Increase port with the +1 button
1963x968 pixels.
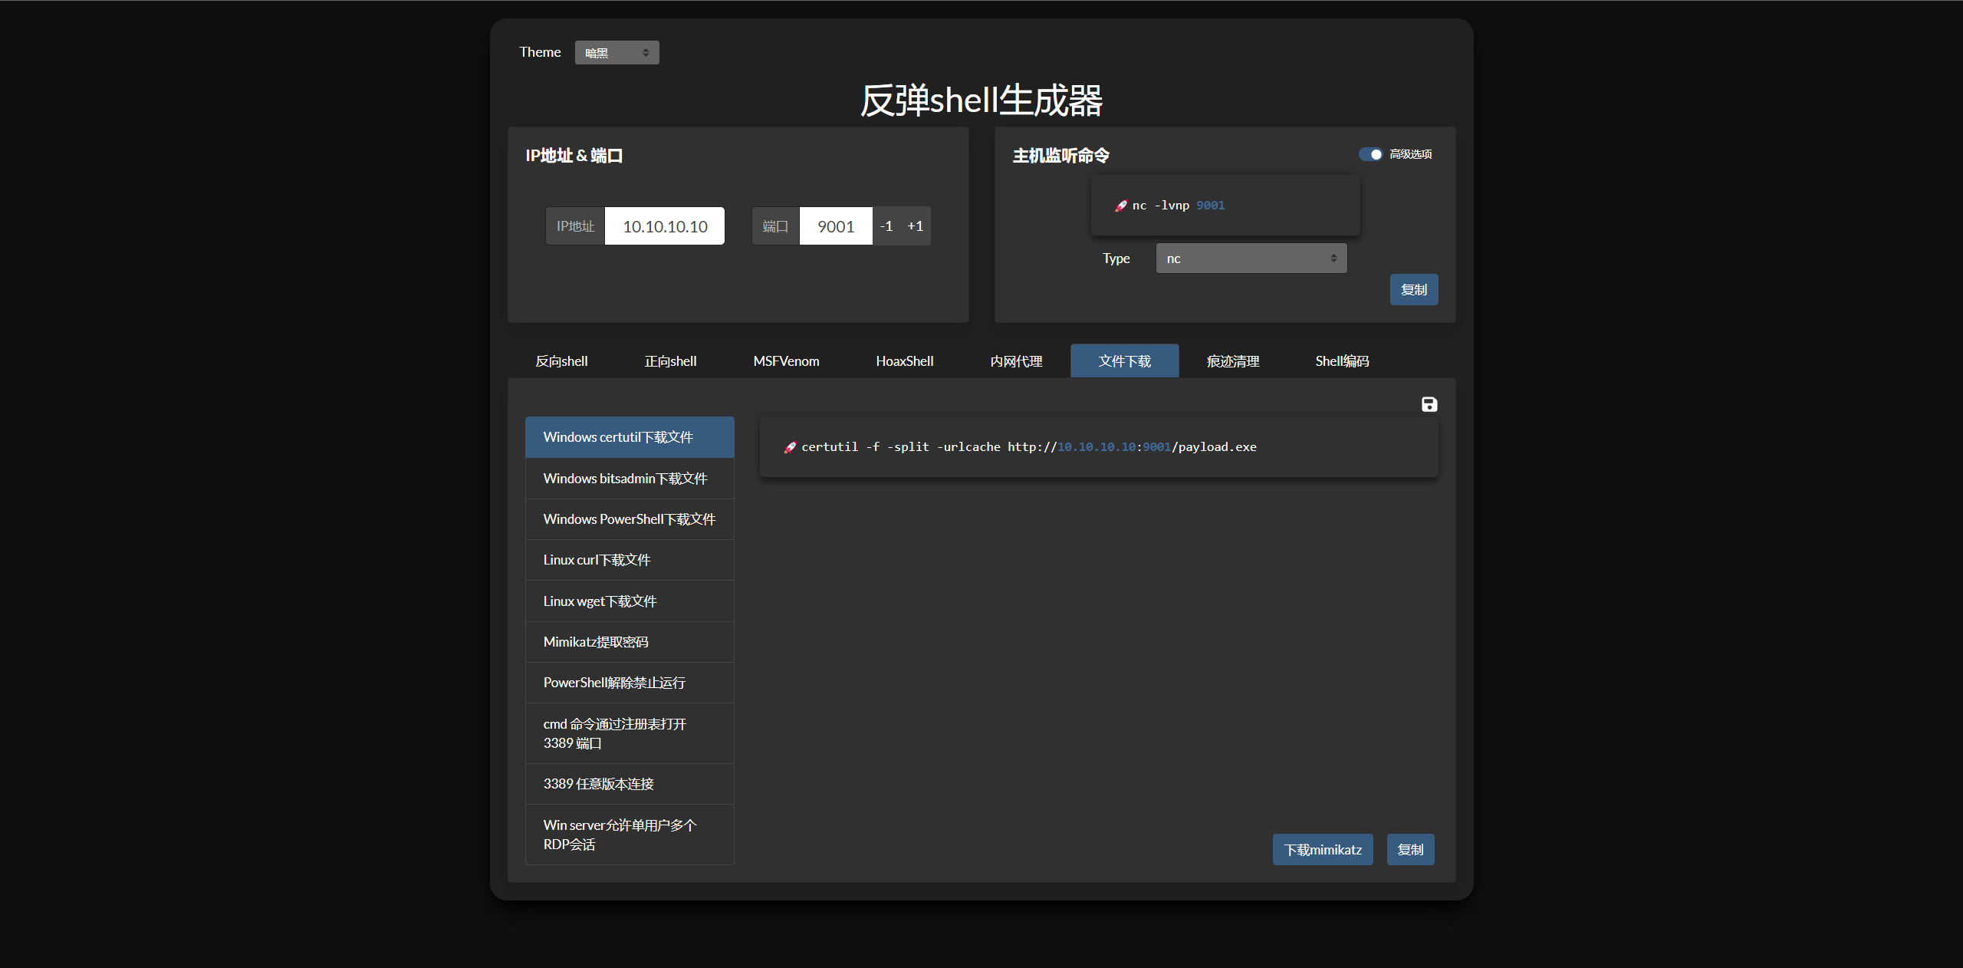coord(915,226)
